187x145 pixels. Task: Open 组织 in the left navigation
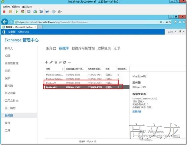[7, 71]
